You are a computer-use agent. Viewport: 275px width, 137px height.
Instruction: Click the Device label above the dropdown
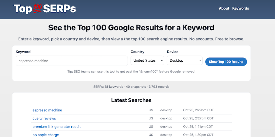tap(173, 52)
